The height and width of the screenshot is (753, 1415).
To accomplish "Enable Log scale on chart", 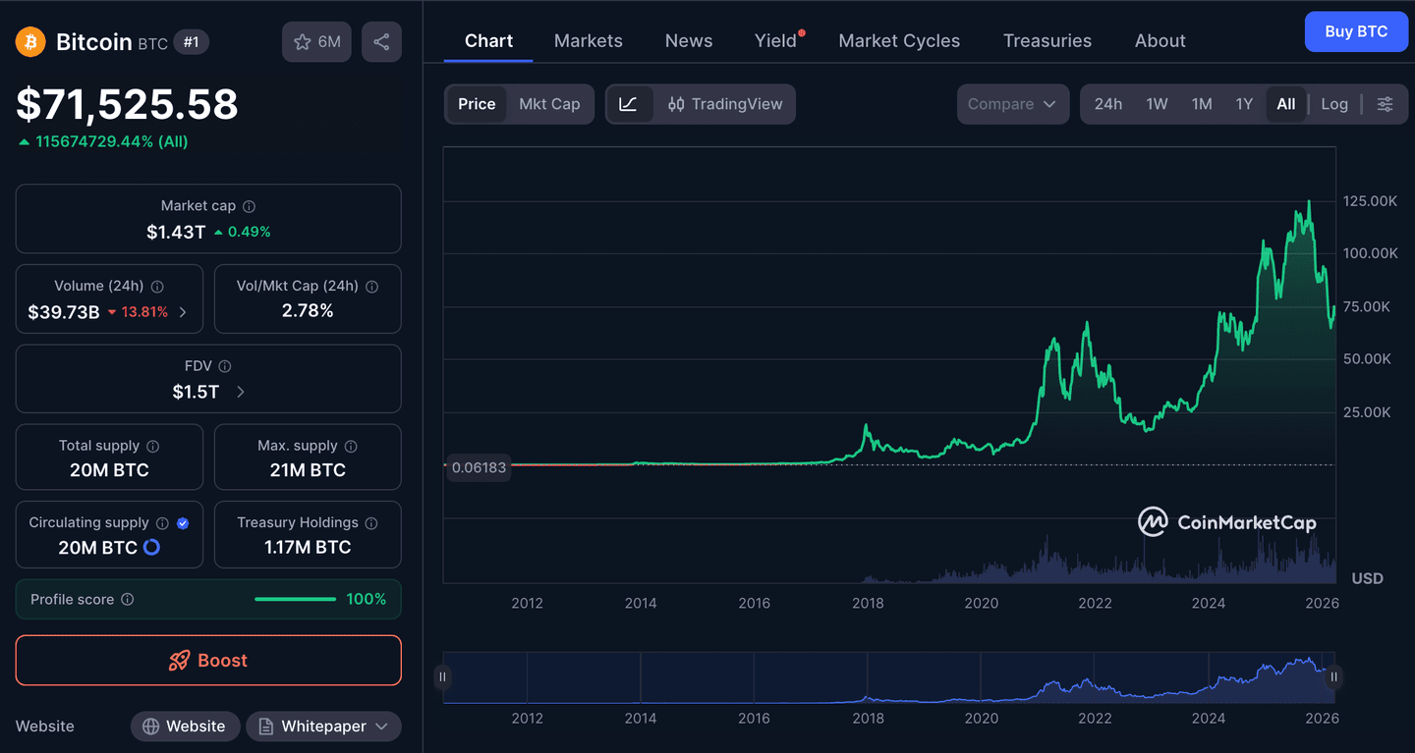I will coord(1333,104).
